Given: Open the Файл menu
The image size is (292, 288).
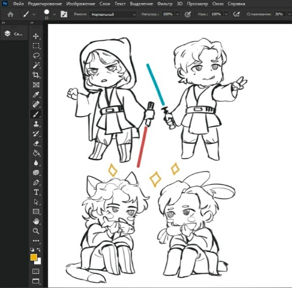Looking at the screenshot, I should 18,4.
